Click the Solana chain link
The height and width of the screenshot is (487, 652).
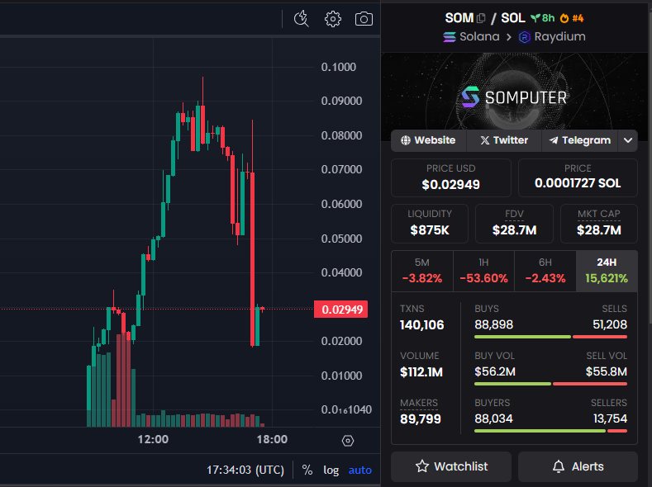coord(472,36)
